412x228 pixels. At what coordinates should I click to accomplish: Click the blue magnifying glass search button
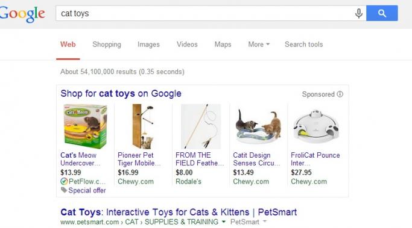(x=382, y=13)
